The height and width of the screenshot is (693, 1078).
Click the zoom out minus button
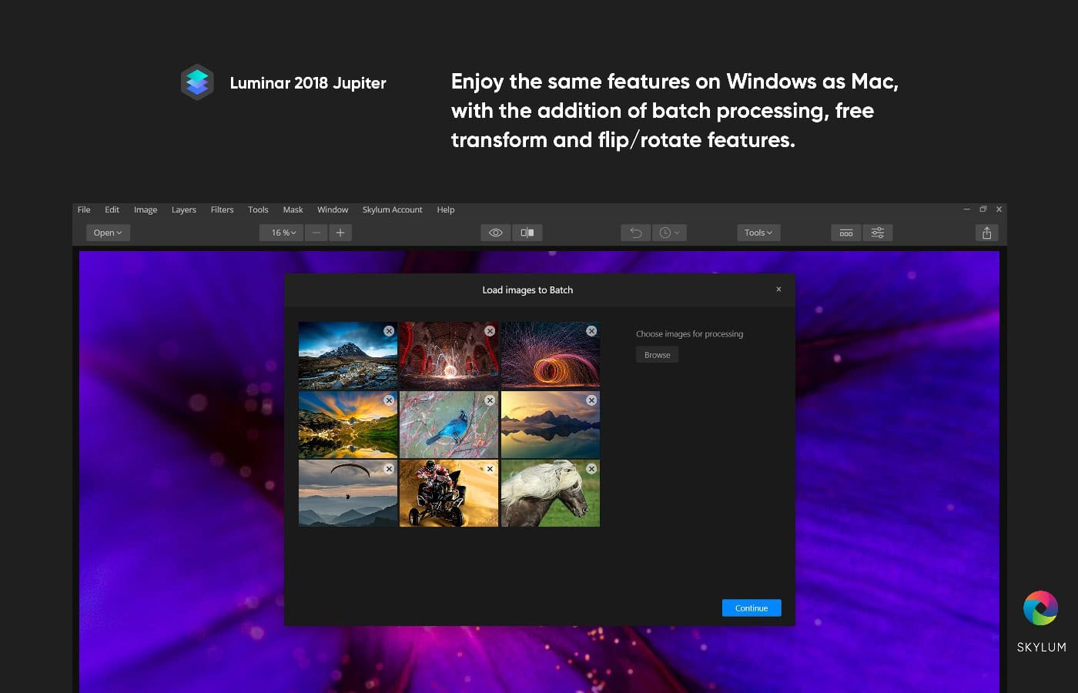[x=316, y=233]
